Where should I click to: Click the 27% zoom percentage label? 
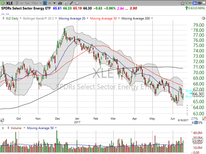click(x=195, y=119)
